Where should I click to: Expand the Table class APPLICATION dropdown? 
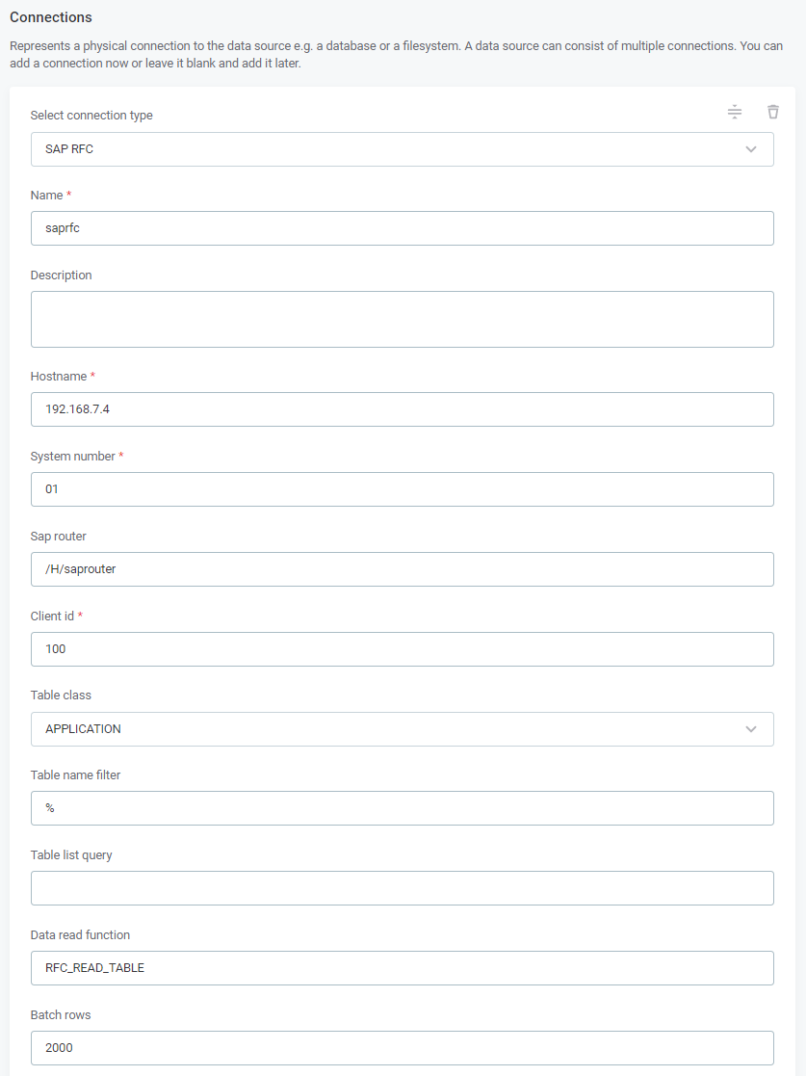tap(402, 729)
